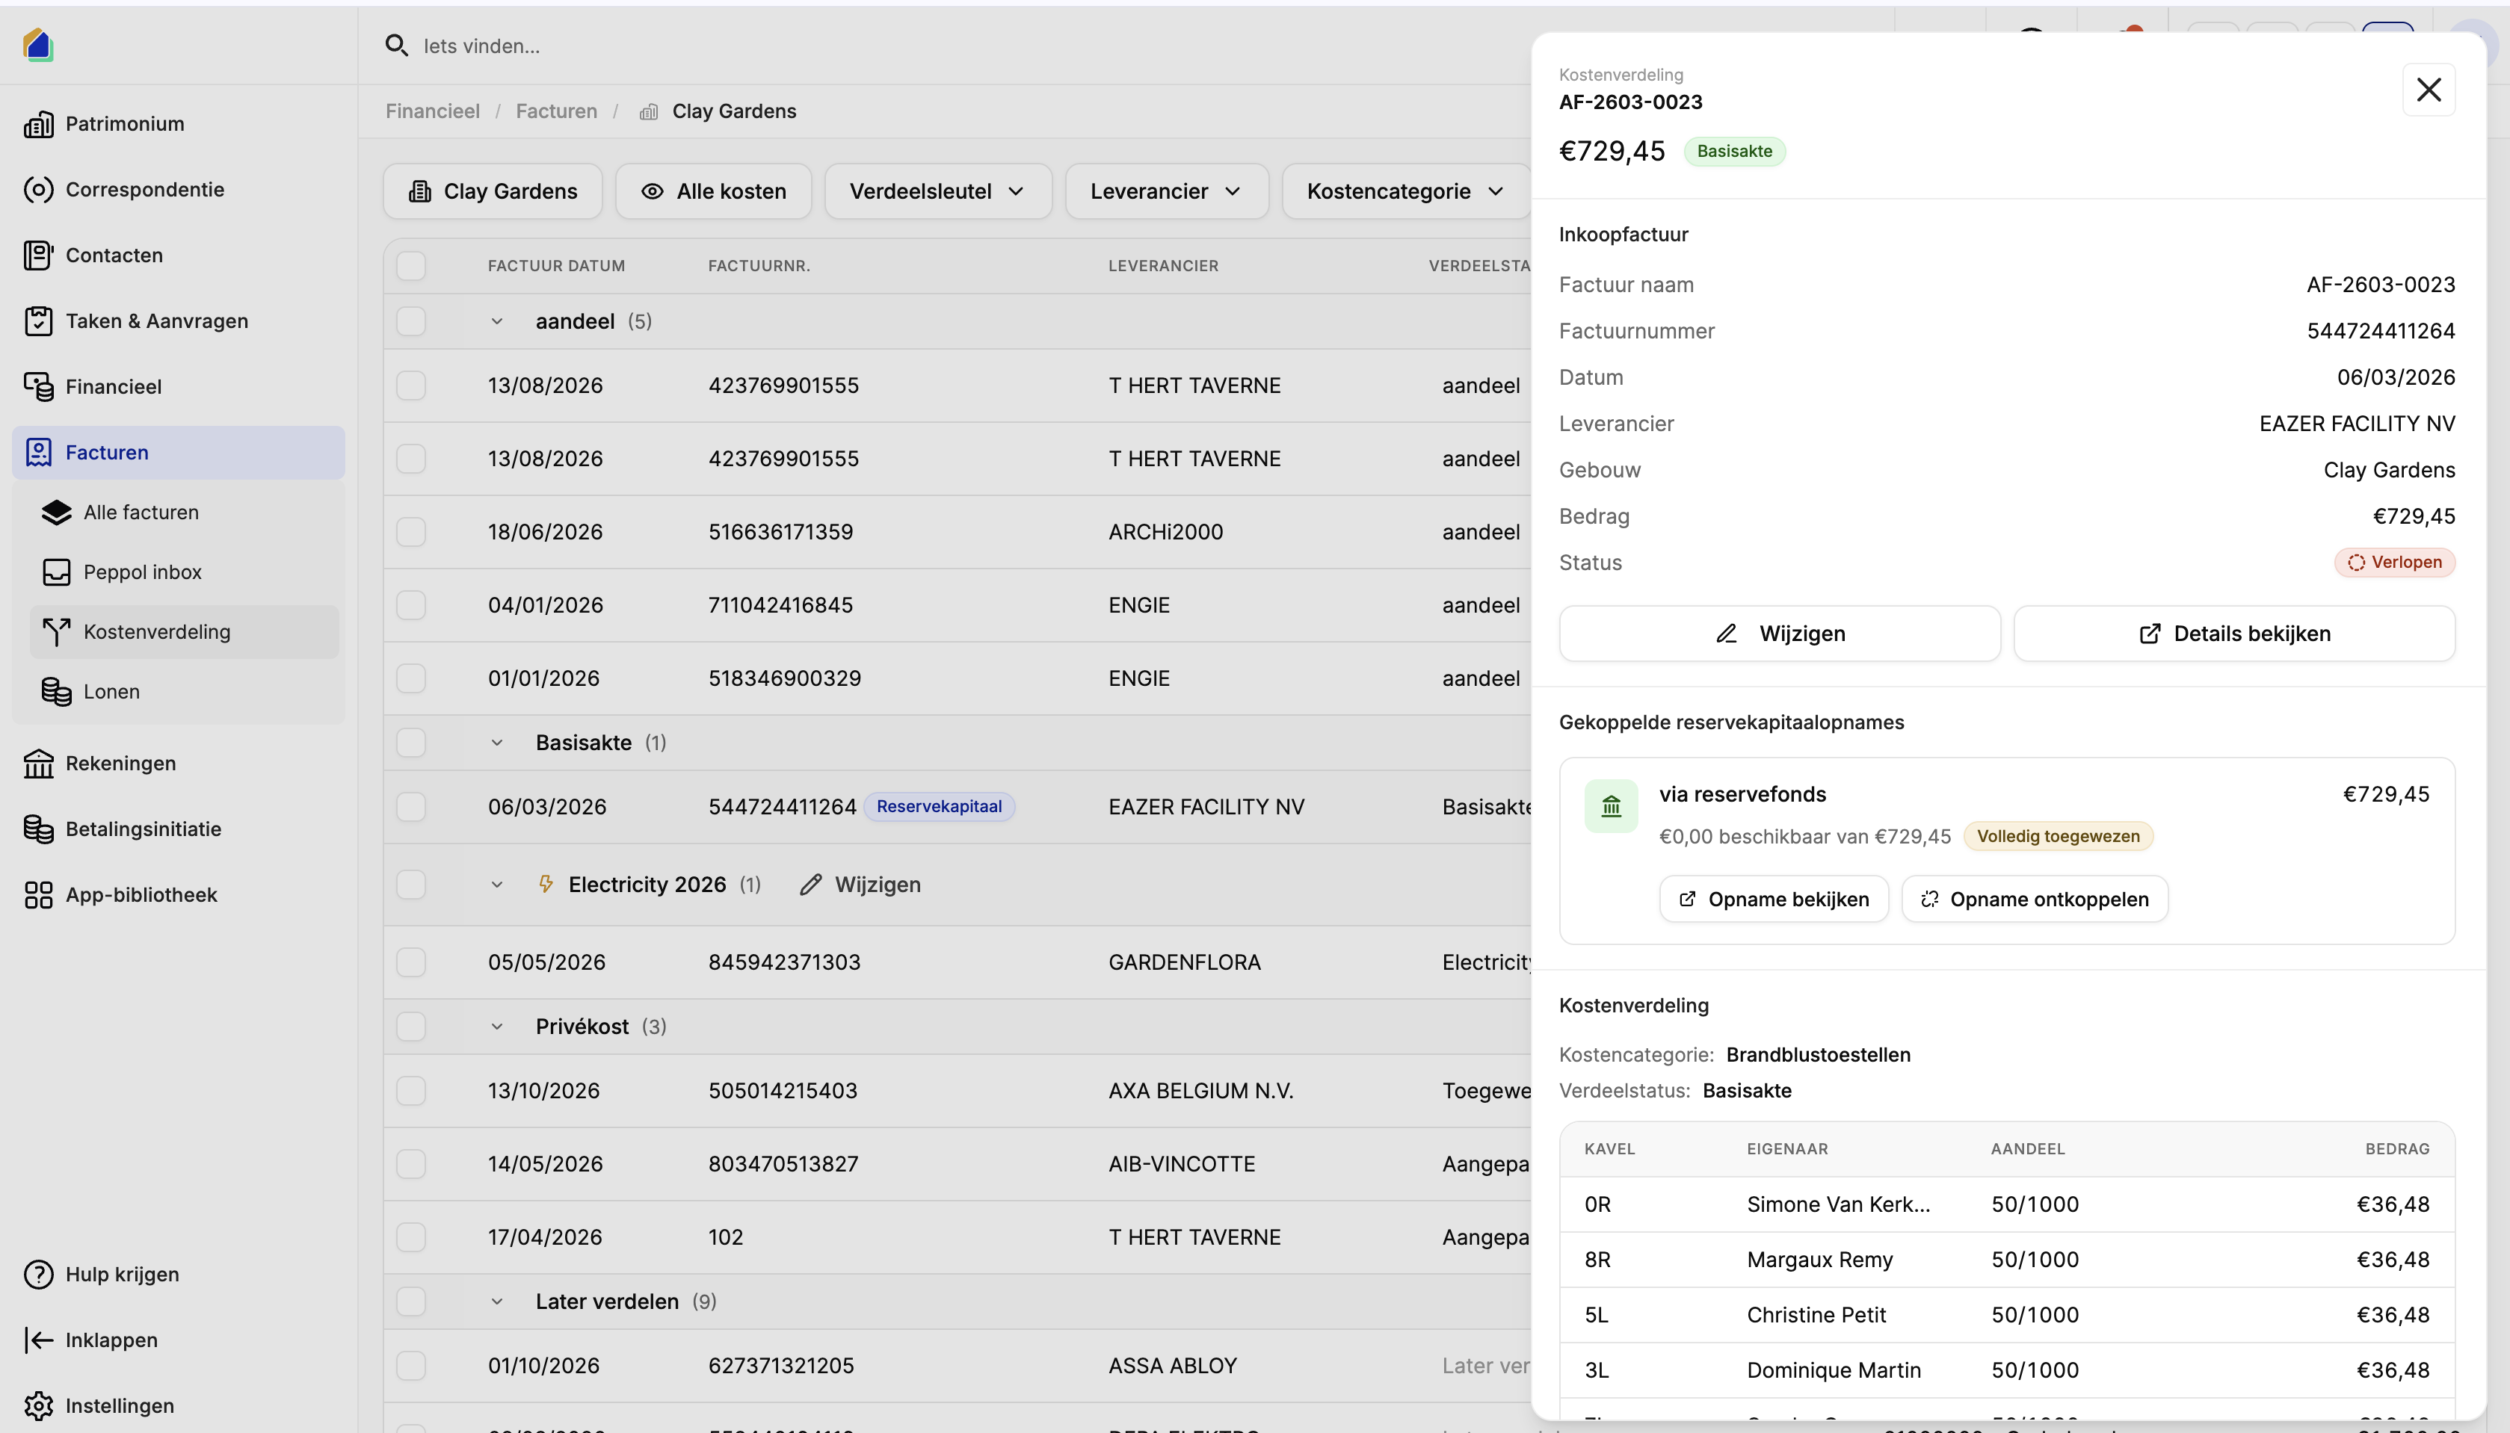Click the search magnifier icon
This screenshot has width=2510, height=1433.
[x=397, y=46]
